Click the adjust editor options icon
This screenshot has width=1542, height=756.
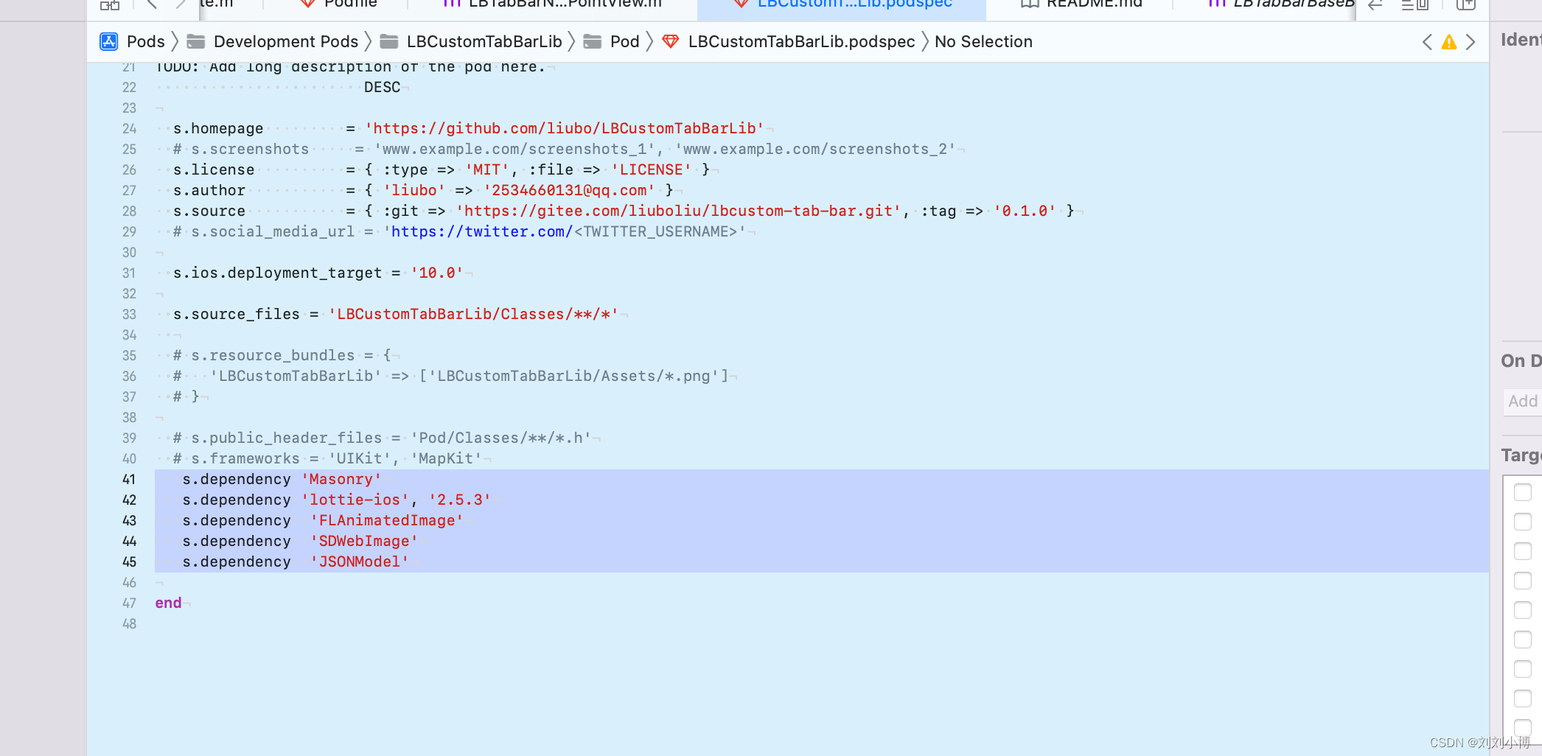(x=1415, y=4)
